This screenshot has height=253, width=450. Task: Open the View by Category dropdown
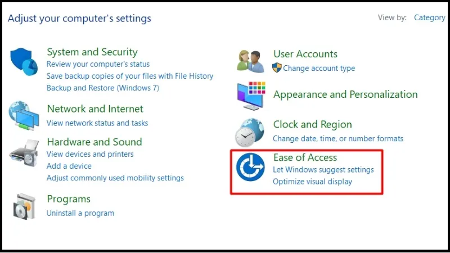[429, 17]
